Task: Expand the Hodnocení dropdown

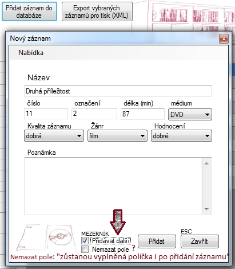Action: click(181, 136)
